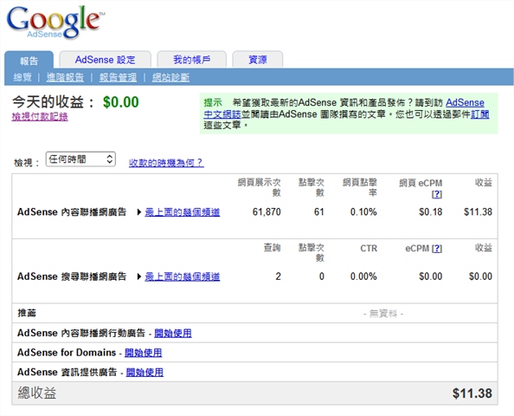Click the $11.38 content ads earnings value
514x416 pixels.
[478, 212]
